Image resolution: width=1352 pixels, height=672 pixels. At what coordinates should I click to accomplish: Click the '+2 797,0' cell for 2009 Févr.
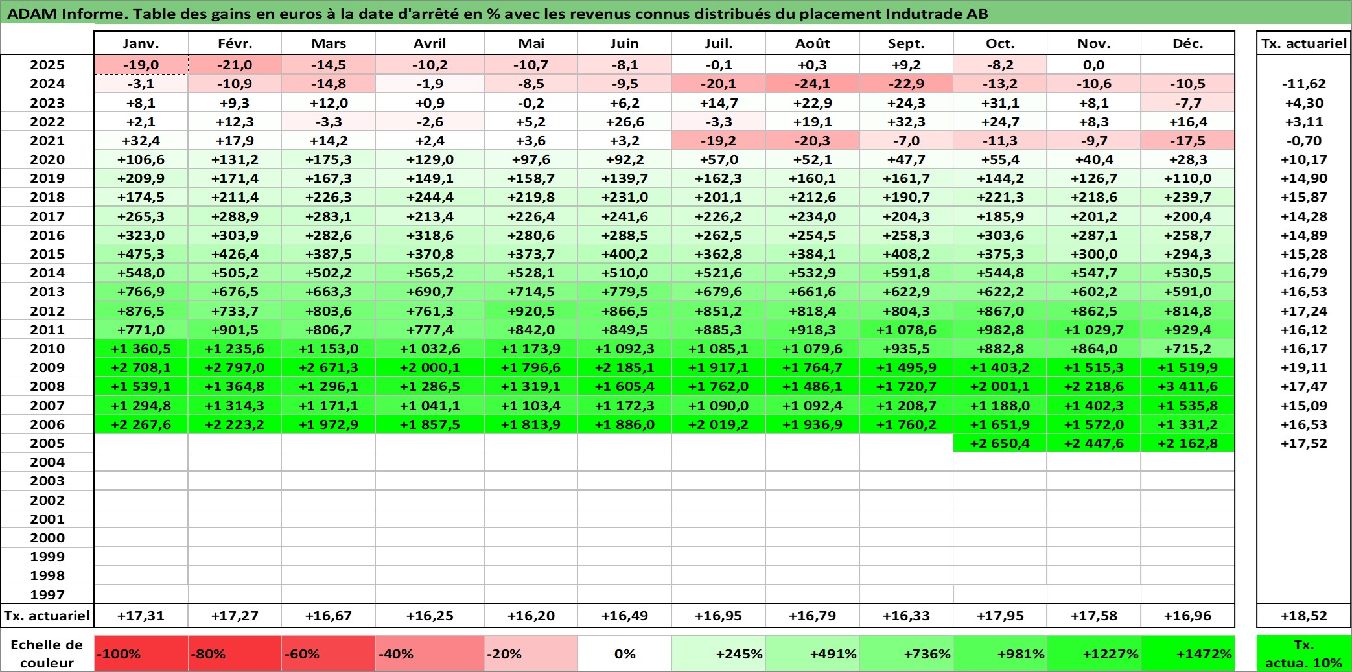(235, 367)
